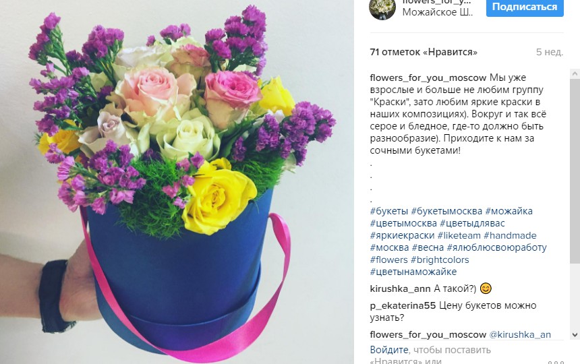Image resolution: width=580 pixels, height=364 pixels.
Task: Click the flower bouquet photo
Action: (x=177, y=182)
